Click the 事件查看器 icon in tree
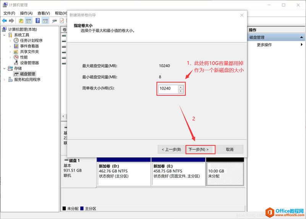Viewport: 306px width, 219px height. pos(16,46)
